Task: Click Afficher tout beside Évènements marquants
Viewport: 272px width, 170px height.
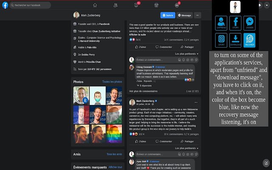Action: 115,167
